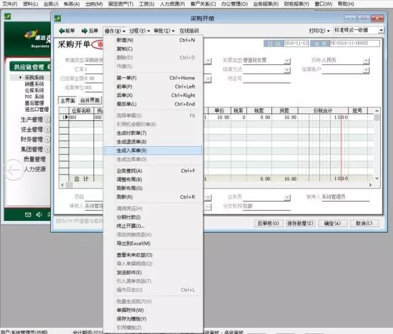Screen dimensions: 393x334
Task: Click the 单价 cell showing 10.00
Action: coord(220,117)
